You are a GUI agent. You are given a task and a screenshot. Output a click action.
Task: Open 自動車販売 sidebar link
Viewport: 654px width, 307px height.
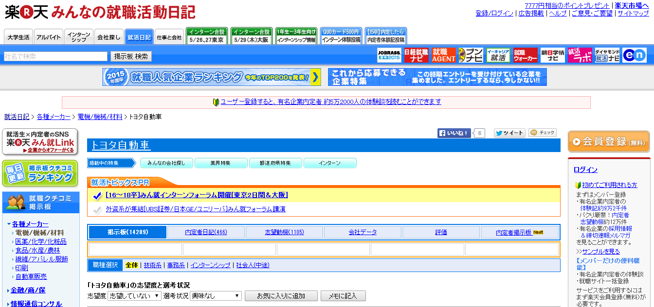click(x=31, y=276)
